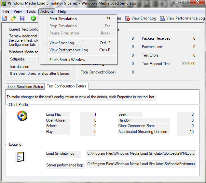
Task: Click the test duration field
Action: [x=39, y=73]
